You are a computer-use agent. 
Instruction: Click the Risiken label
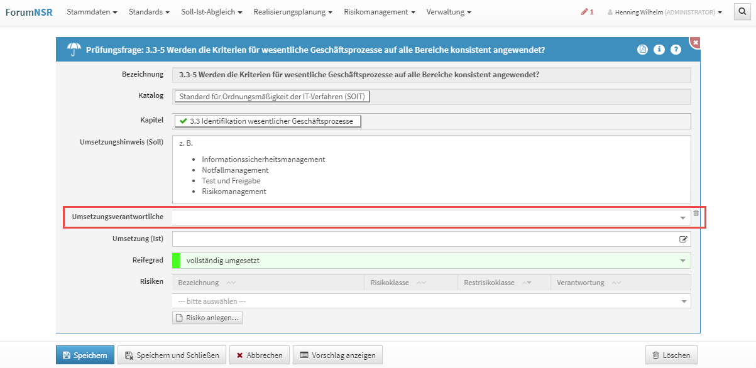pos(151,281)
